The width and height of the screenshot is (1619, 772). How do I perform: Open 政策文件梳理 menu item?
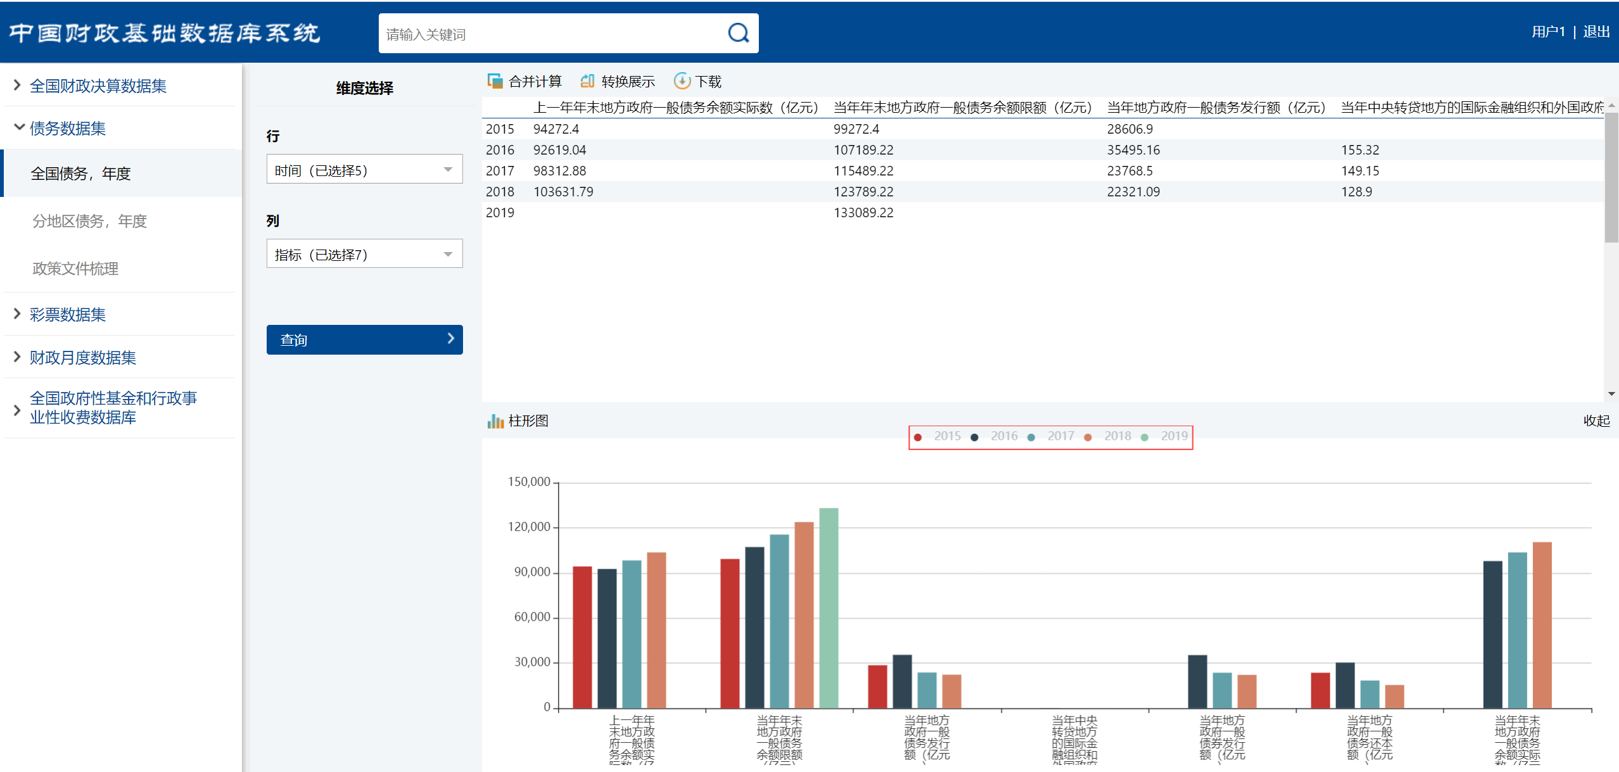click(75, 269)
